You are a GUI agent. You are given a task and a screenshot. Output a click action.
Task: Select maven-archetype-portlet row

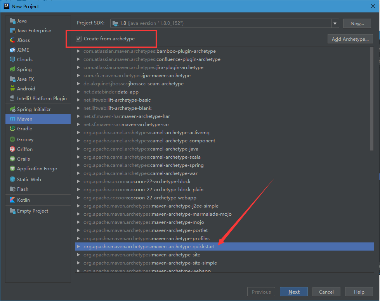pyautogui.click(x=224, y=230)
